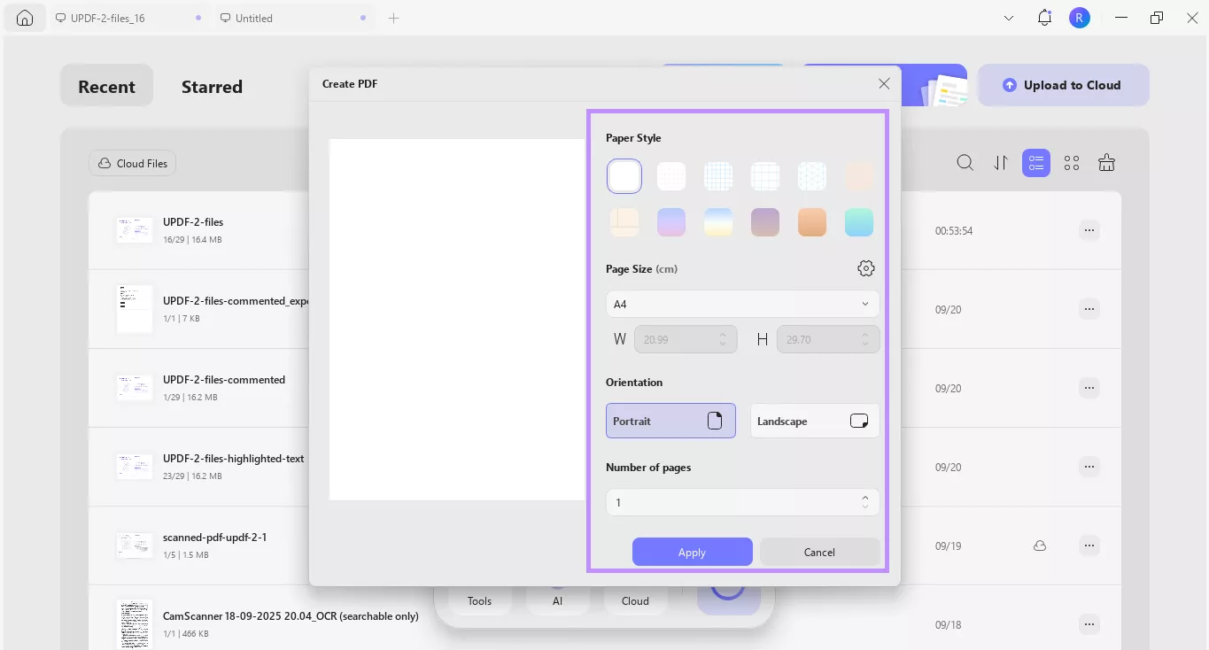Click Upload to Cloud
The width and height of the screenshot is (1209, 650).
(1063, 84)
